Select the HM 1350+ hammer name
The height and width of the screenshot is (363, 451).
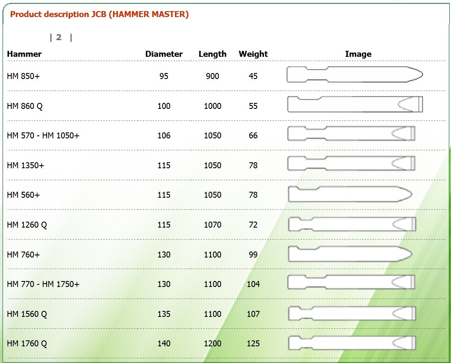(x=26, y=165)
